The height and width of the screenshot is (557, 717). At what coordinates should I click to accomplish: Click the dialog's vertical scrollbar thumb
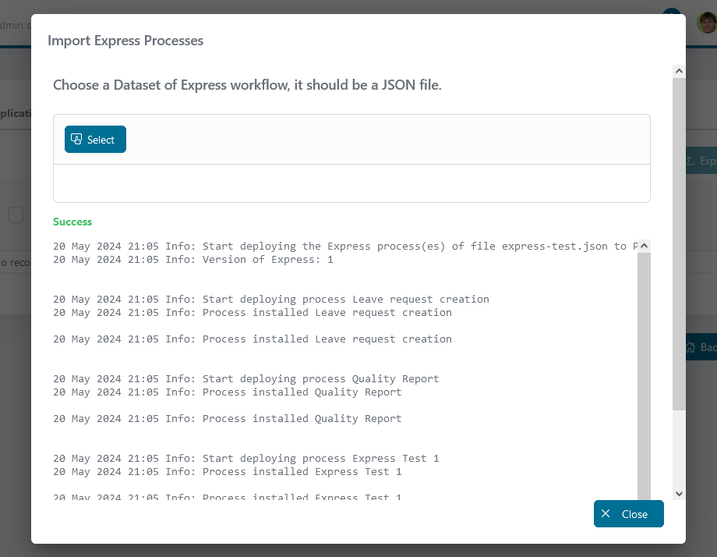[679, 244]
